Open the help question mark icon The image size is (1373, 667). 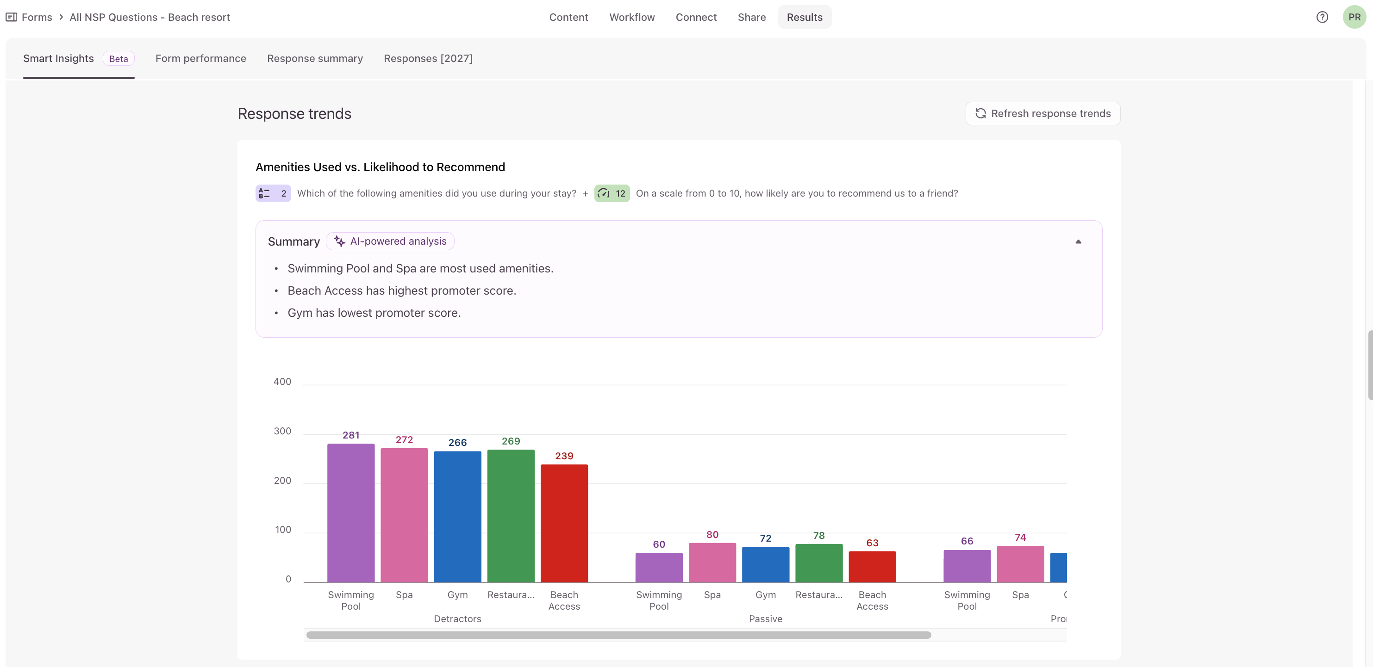coord(1322,17)
